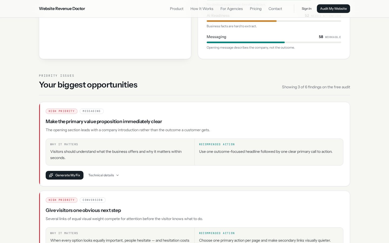Screen dimensions: 389x243
Task: Click the Messaging label in the score card
Action: pyautogui.click(x=216, y=37)
